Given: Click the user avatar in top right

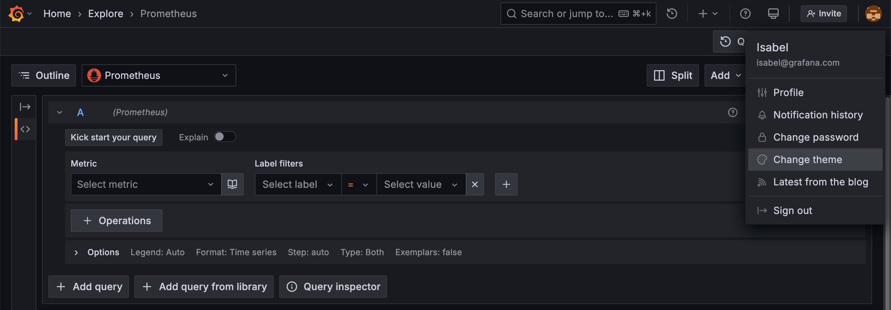Looking at the screenshot, I should point(873,14).
